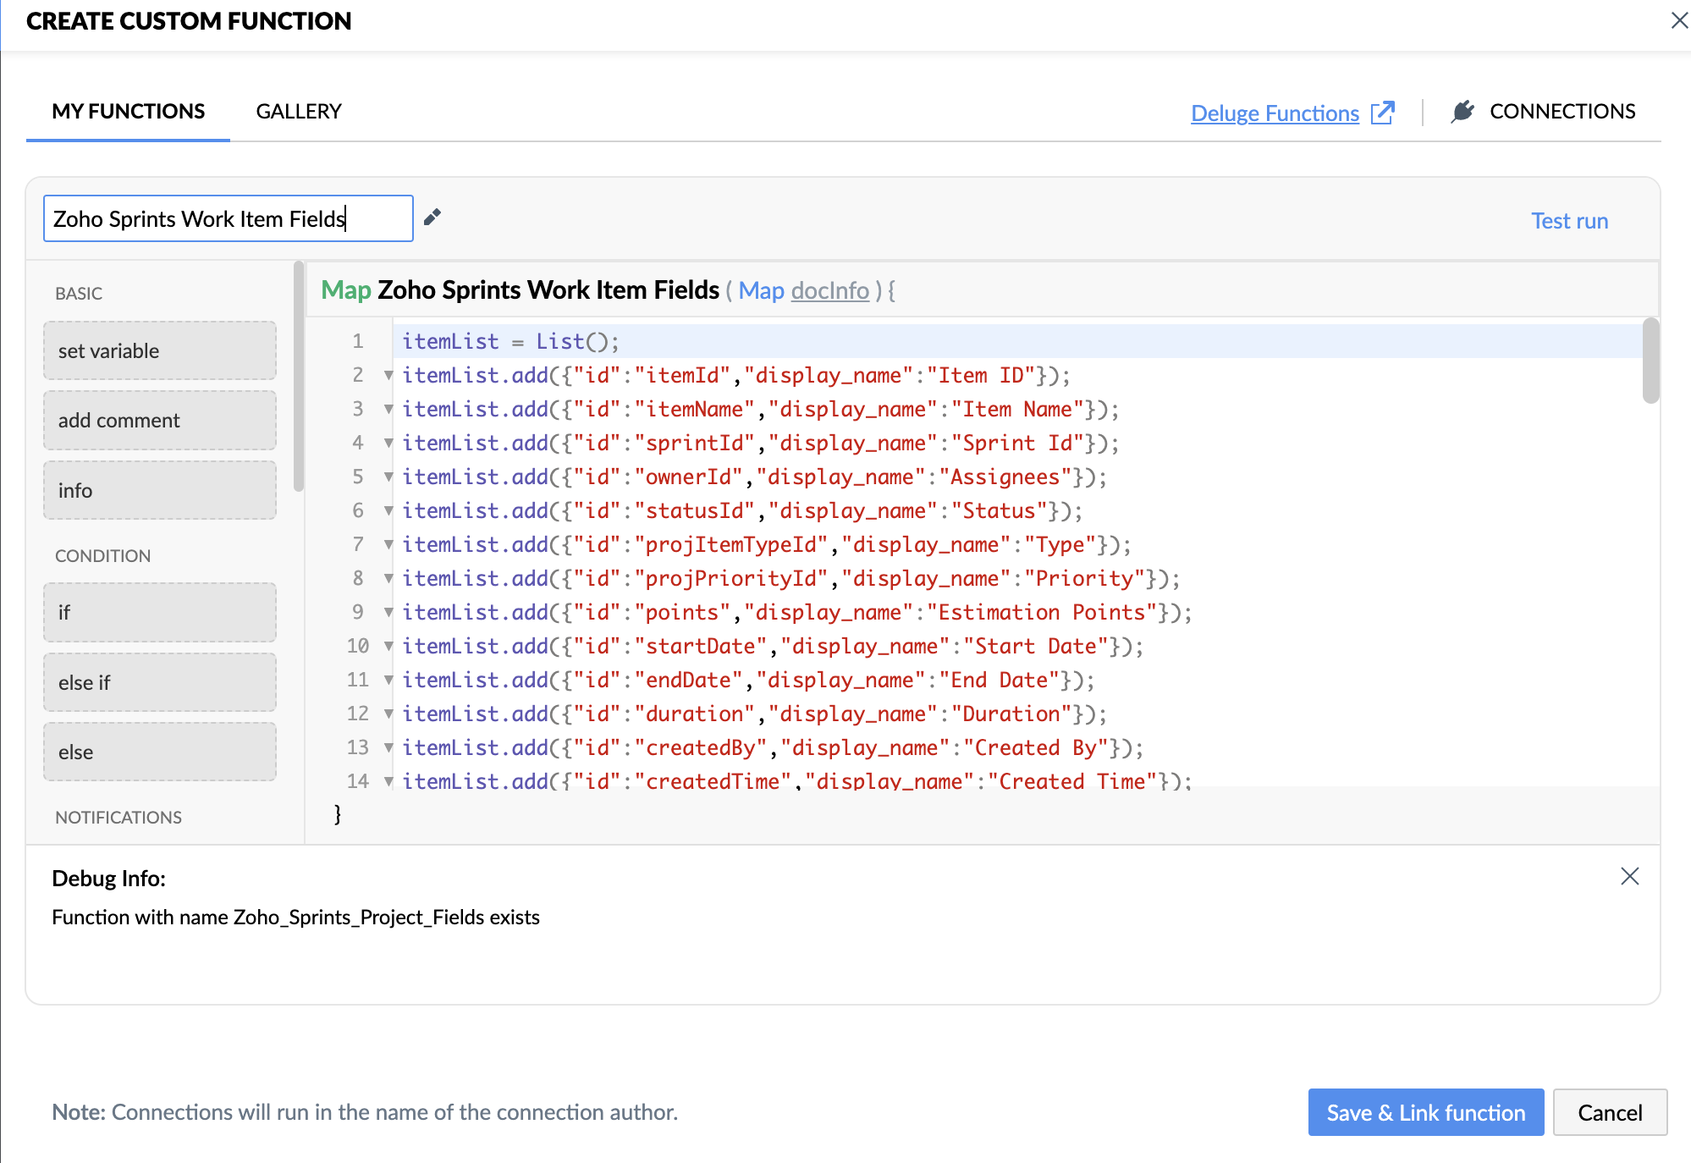Collapse the fold arrow on code line 5
The width and height of the screenshot is (1691, 1163).
tap(388, 477)
